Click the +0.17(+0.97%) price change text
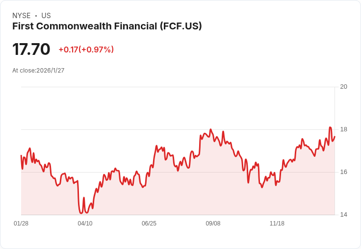Screen dimensions: 361x249 point(86,50)
